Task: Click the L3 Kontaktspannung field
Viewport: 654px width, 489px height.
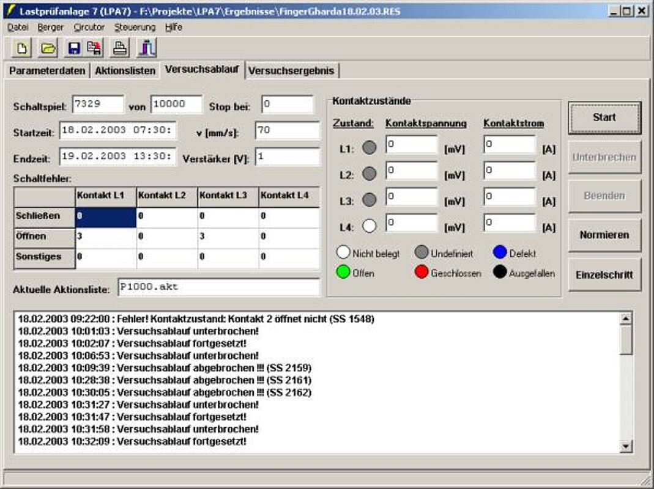Action: pos(412,196)
